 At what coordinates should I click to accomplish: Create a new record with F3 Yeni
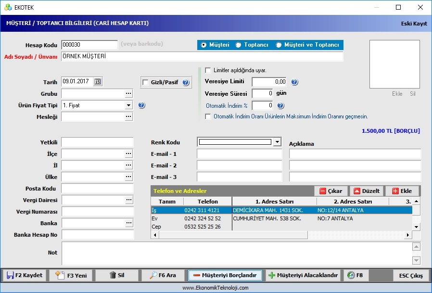(71, 275)
